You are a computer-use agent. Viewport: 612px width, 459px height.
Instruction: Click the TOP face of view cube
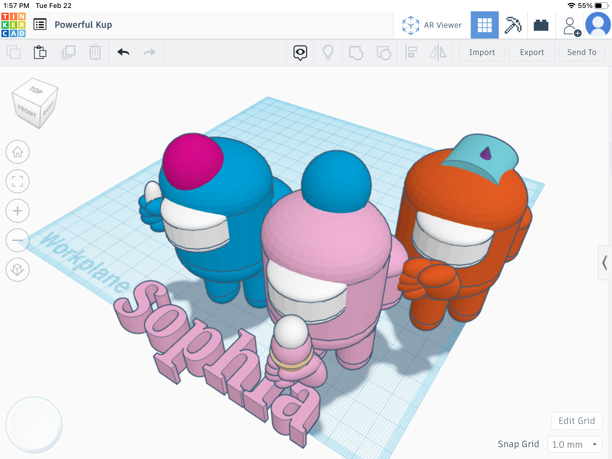tap(36, 90)
